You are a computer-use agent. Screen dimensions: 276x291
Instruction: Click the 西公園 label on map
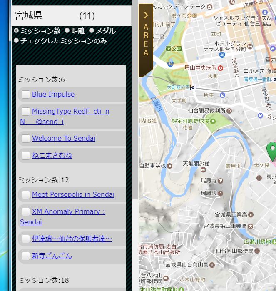click(x=174, y=49)
